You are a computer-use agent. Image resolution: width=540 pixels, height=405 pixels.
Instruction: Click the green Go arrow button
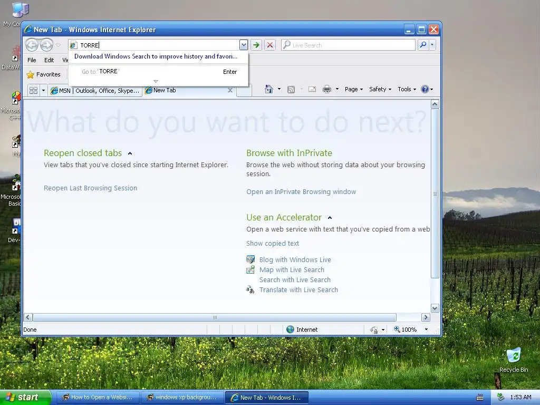pyautogui.click(x=256, y=45)
